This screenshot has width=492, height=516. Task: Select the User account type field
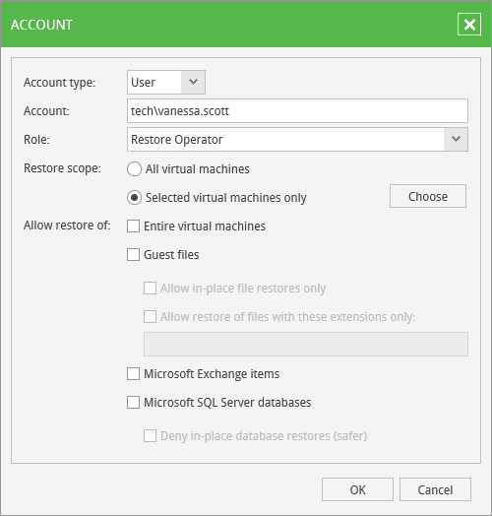click(x=166, y=82)
